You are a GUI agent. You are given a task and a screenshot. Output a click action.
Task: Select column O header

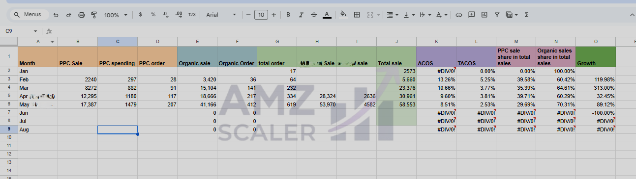[595, 42]
